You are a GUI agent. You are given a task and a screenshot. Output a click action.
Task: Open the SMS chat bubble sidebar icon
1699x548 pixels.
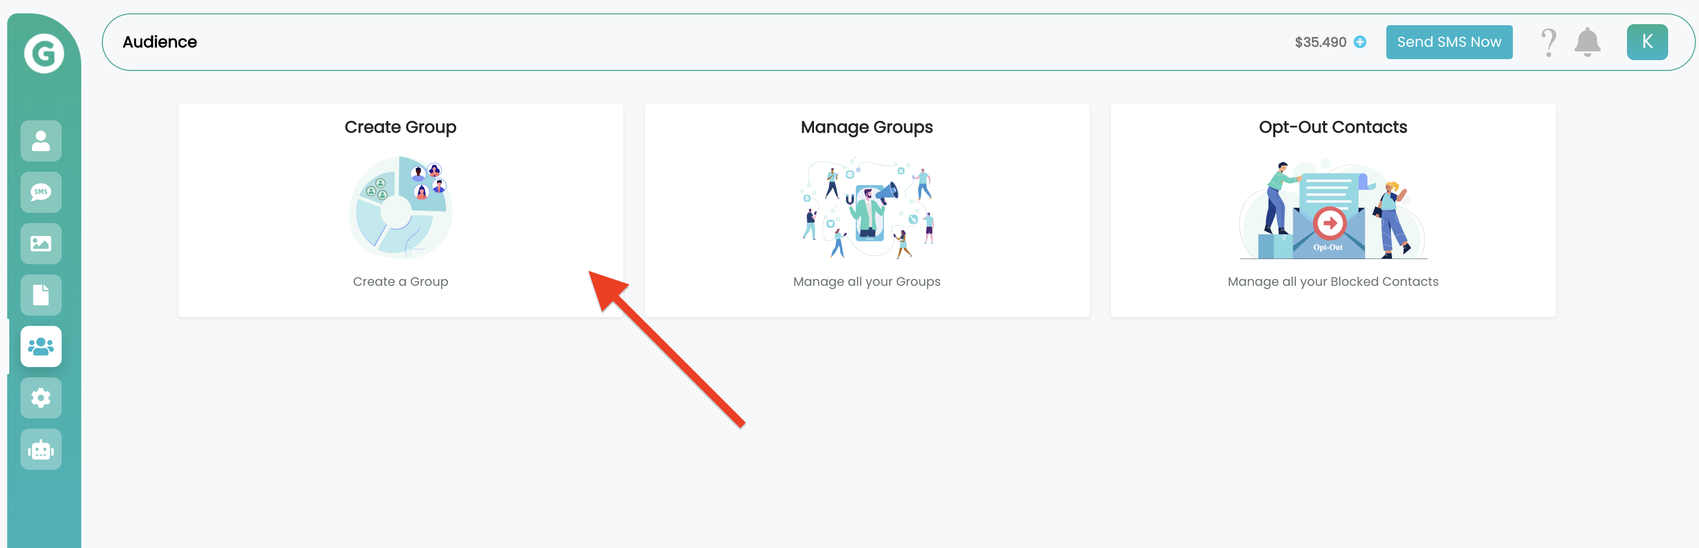coord(41,192)
